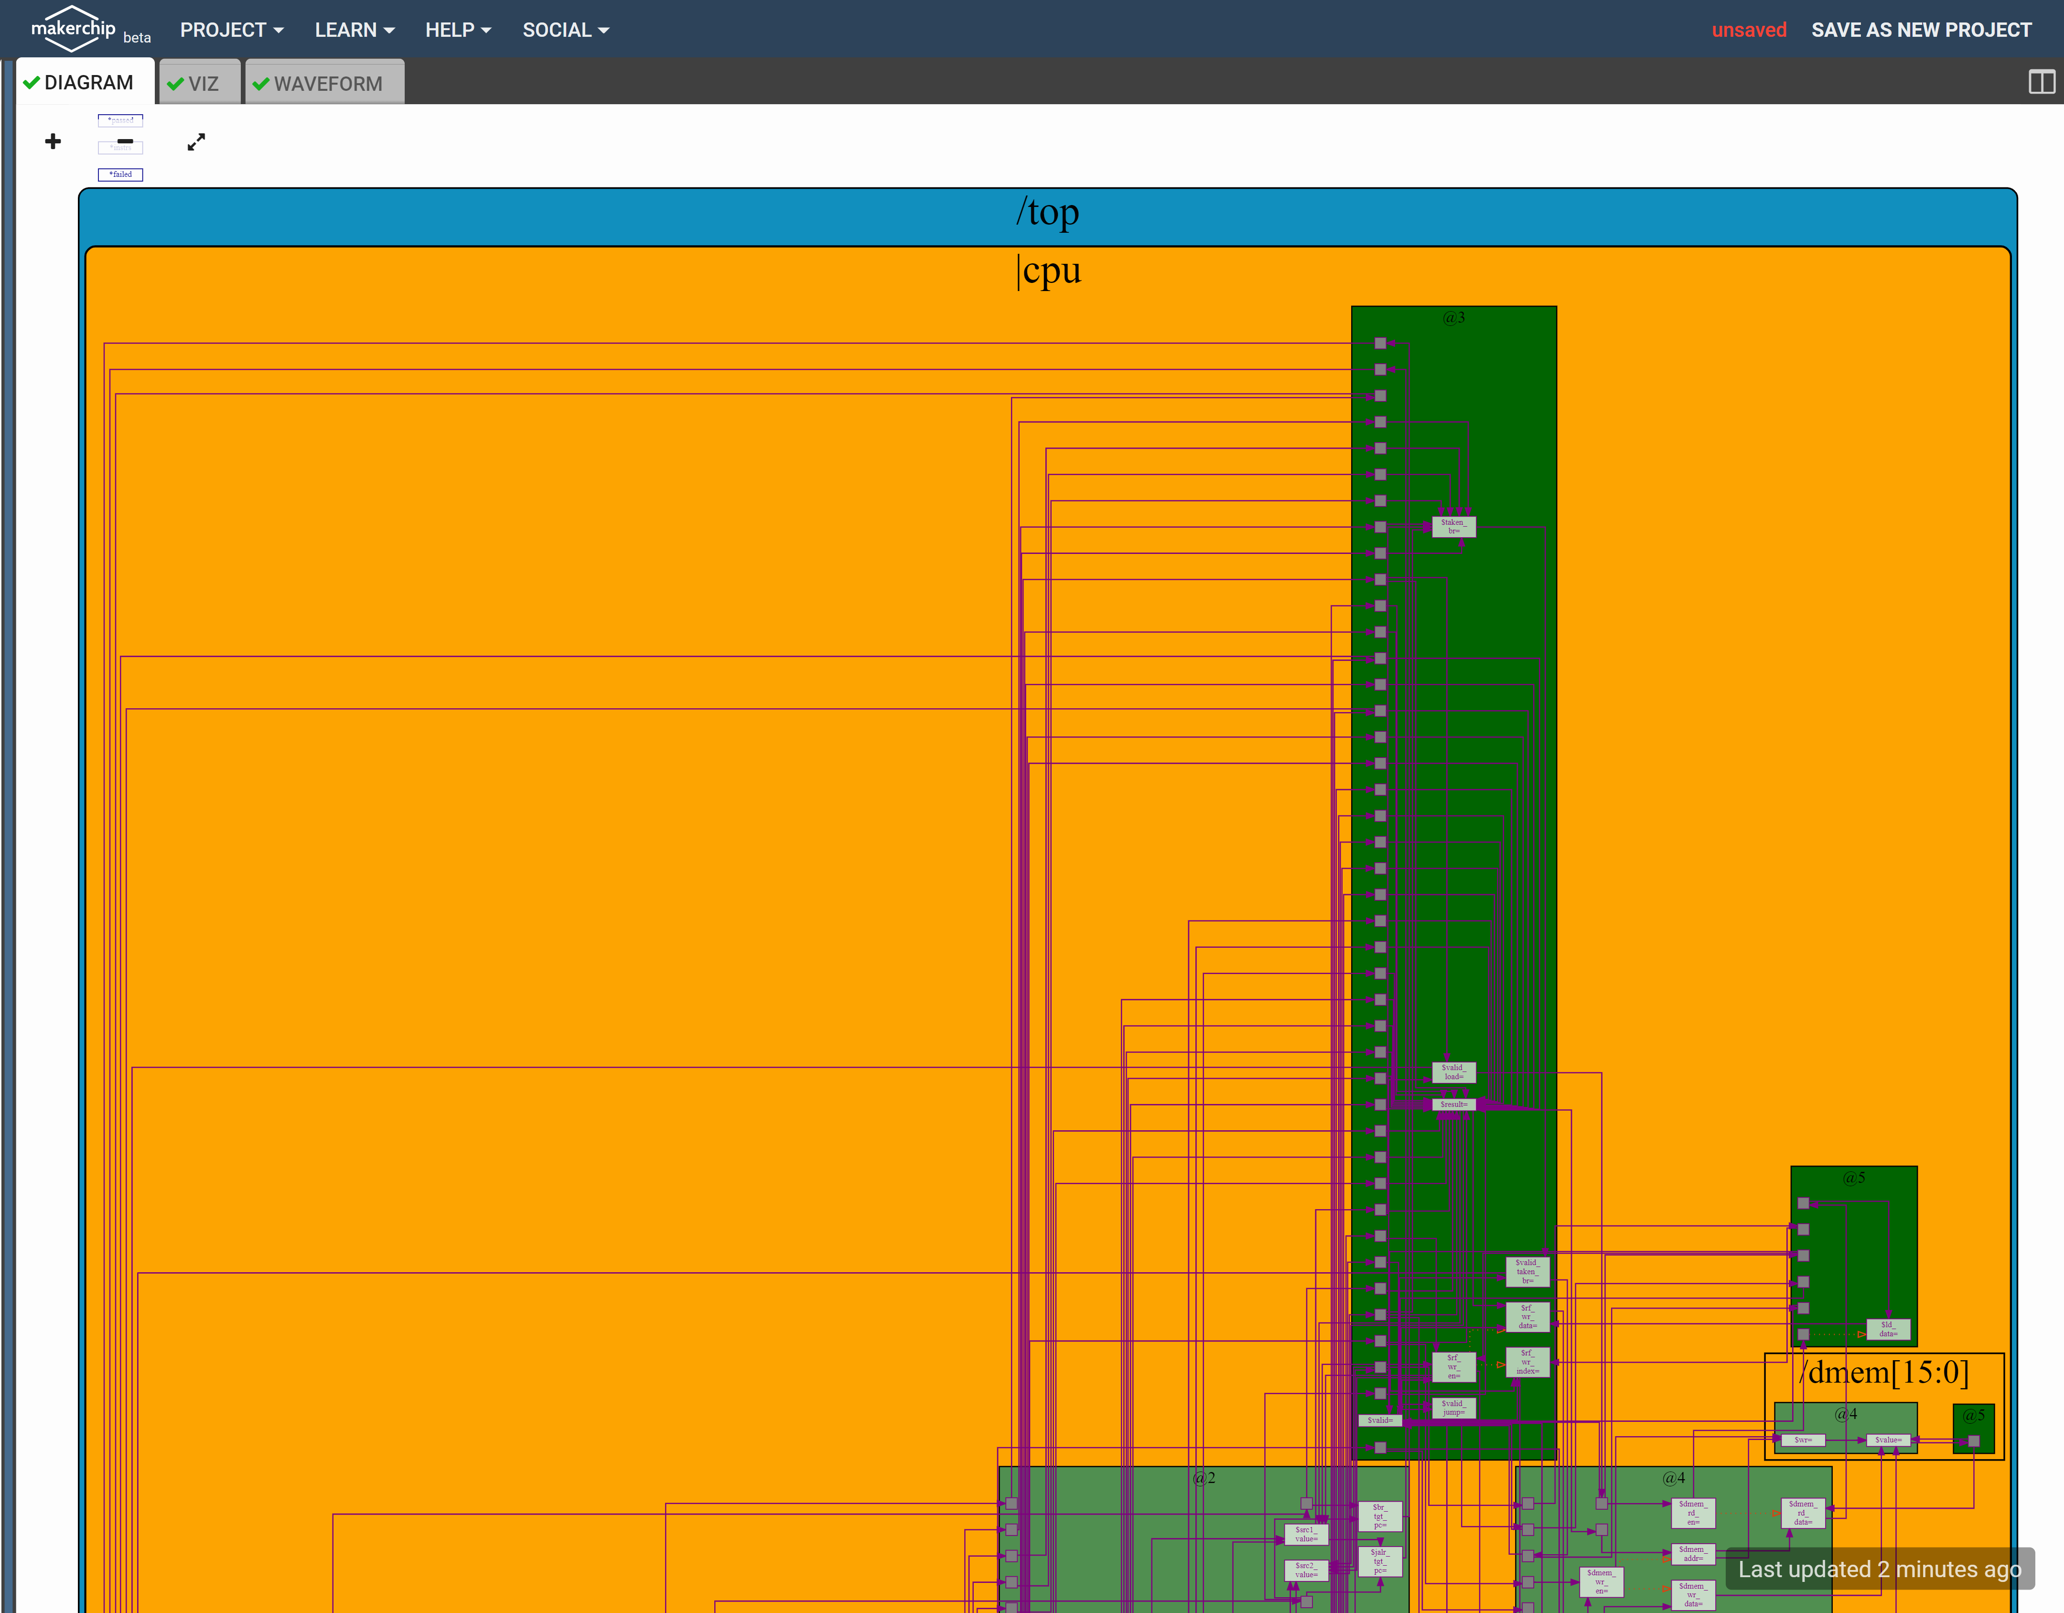Click the Makerchip logo
2064x1613 pixels.
[73, 28]
